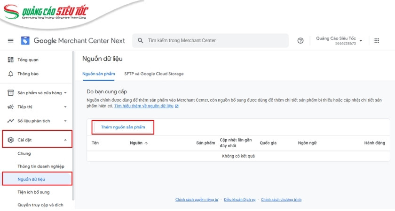The image size is (395, 211).
Task: Open the hamburger main menu
Action: 10,41
